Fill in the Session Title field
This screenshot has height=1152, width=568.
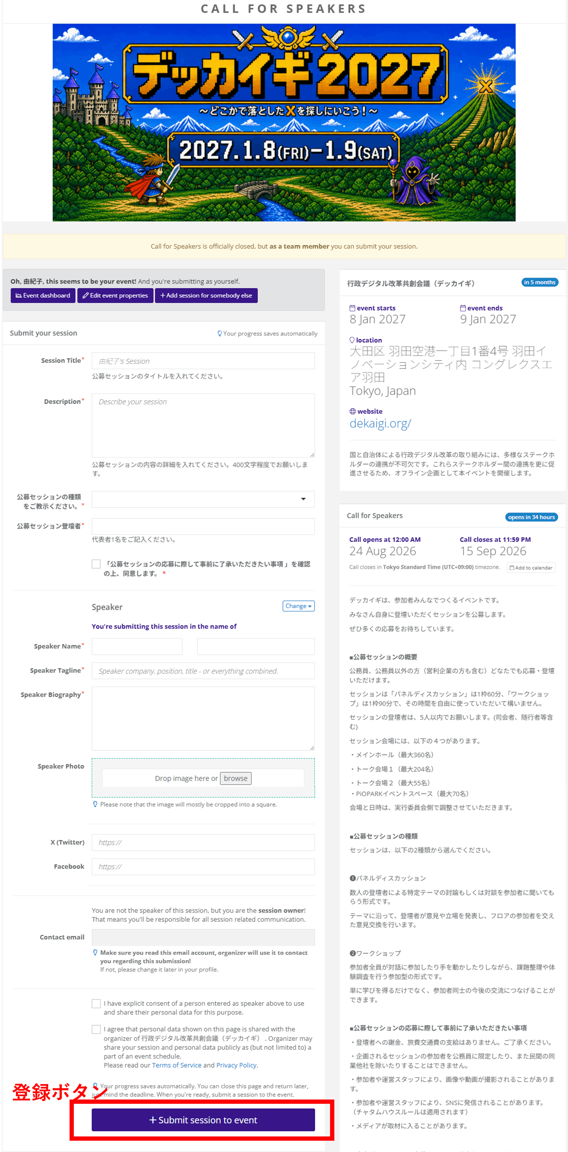(x=203, y=361)
